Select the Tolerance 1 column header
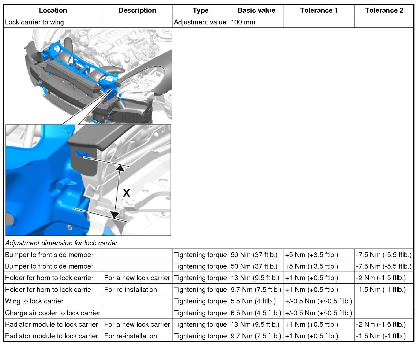The height and width of the screenshot is (344, 418). [319, 10]
